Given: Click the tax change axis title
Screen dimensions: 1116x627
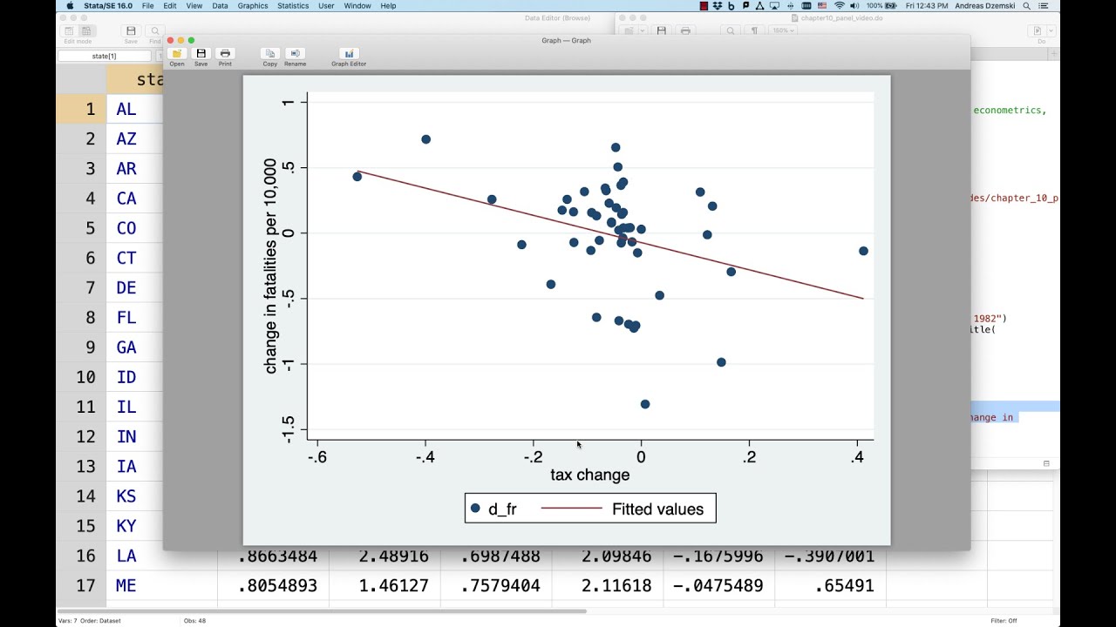Looking at the screenshot, I should tap(590, 475).
